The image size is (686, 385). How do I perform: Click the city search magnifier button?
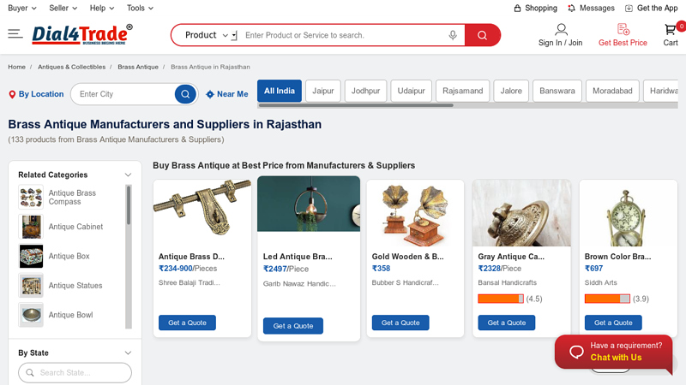(x=185, y=94)
